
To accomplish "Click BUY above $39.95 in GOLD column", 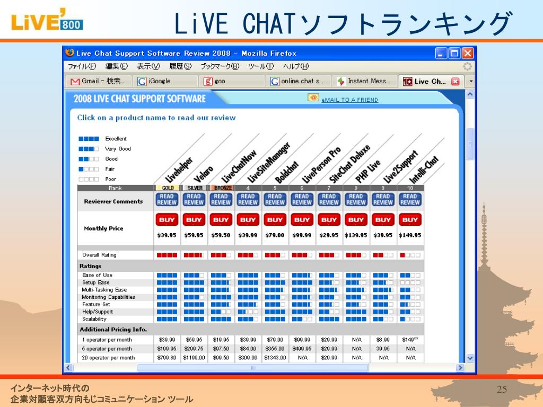I will point(167,220).
